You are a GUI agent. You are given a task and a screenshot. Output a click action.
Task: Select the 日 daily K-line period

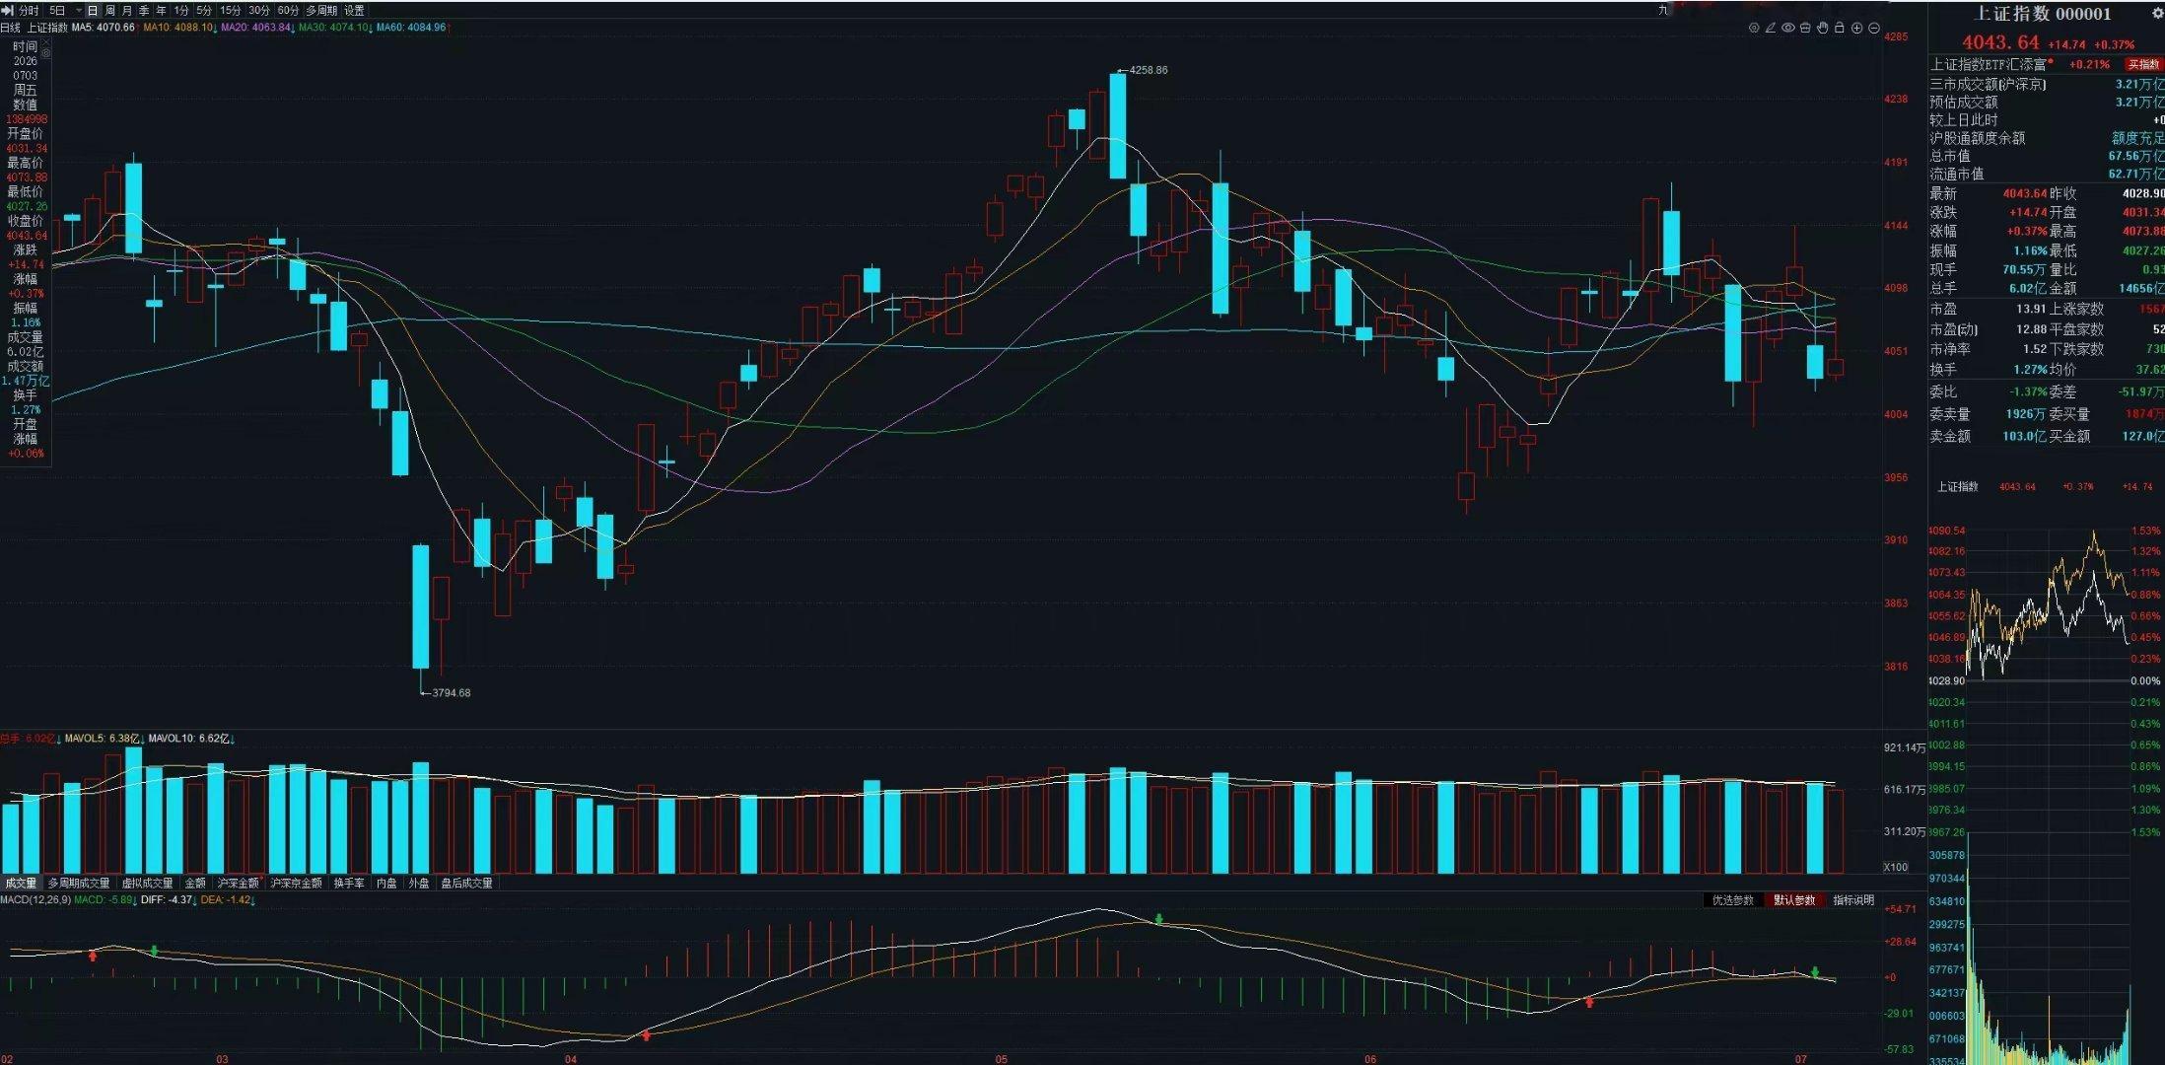pyautogui.click(x=93, y=10)
